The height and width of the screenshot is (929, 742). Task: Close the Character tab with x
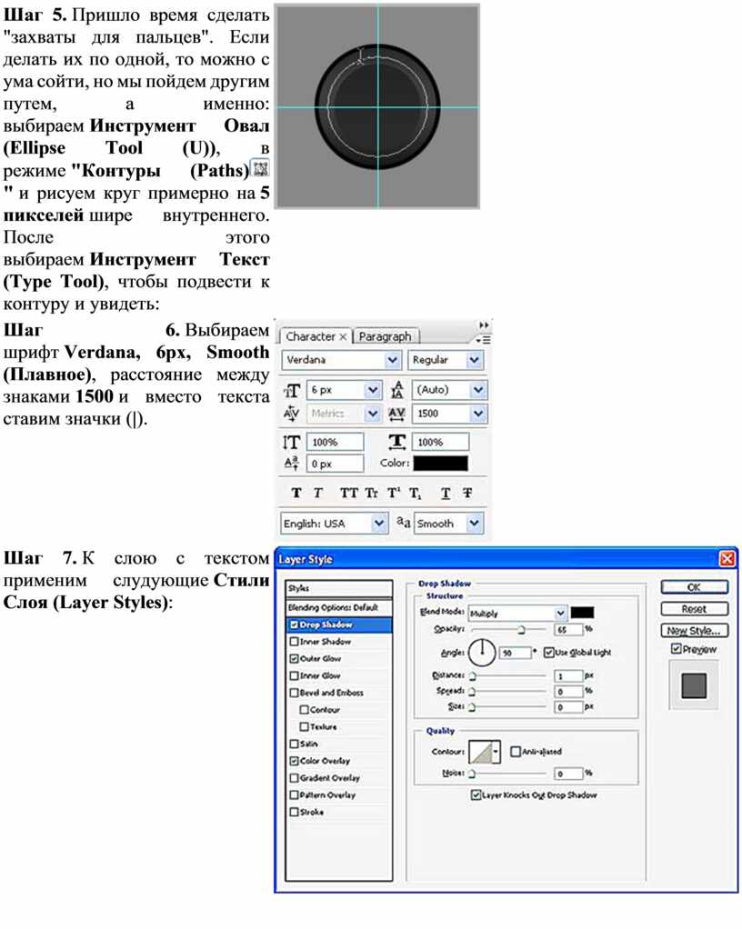[x=343, y=336]
